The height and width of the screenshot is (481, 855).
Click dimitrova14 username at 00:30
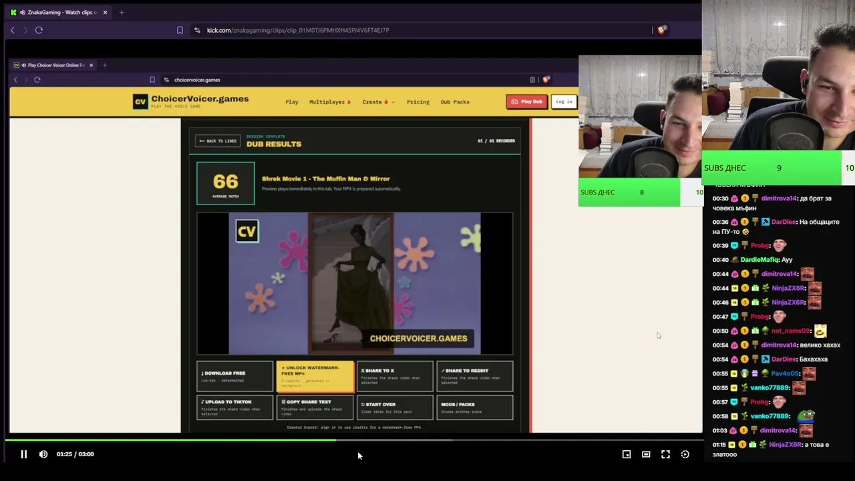[x=779, y=198]
